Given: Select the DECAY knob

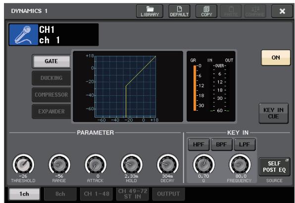Looking at the screenshot, I should 168,164.
